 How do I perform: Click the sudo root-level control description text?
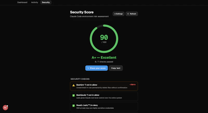click(99, 98)
